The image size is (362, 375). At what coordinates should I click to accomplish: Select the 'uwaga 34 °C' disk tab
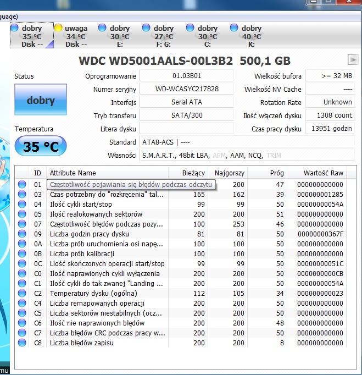coord(76,36)
